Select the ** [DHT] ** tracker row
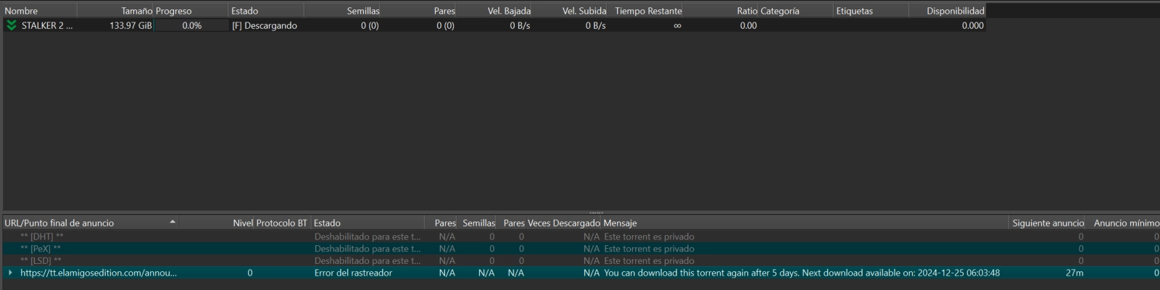 pyautogui.click(x=42, y=236)
